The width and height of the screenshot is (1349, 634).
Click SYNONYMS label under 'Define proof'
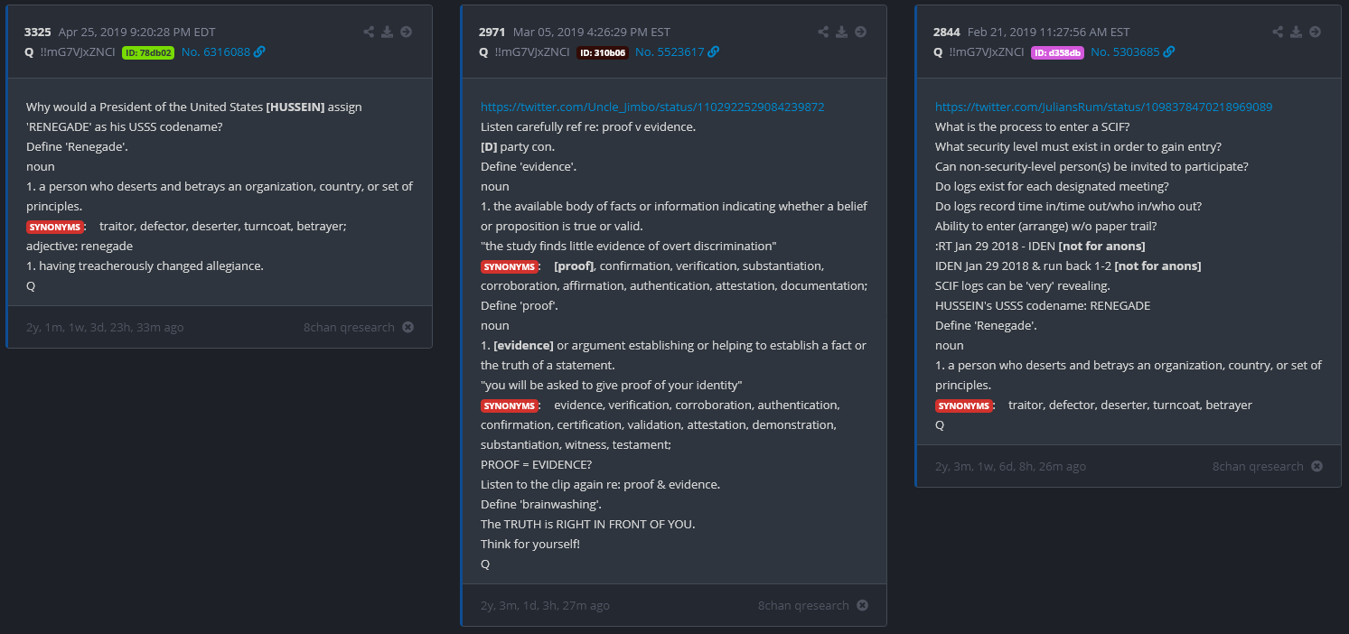[510, 406]
